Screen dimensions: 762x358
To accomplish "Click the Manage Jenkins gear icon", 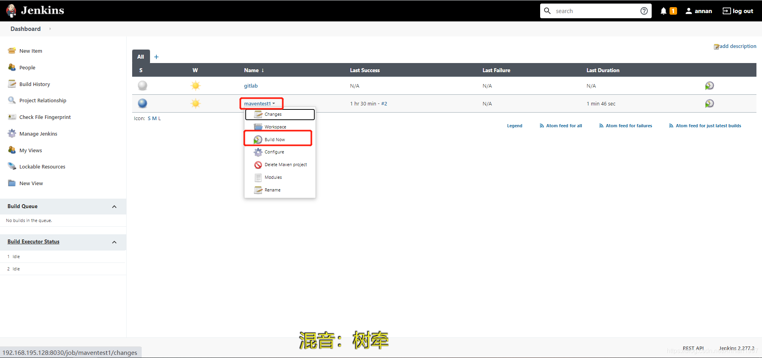I will [12, 134].
